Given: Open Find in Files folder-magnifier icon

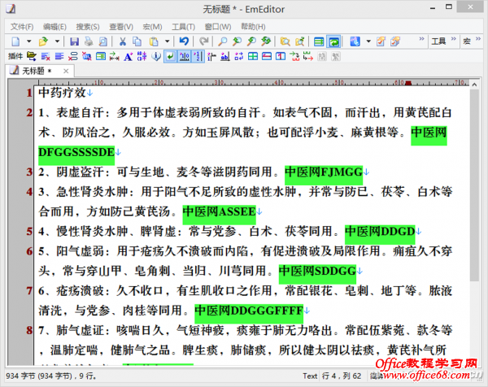Looking at the screenshot, I should [x=285, y=41].
